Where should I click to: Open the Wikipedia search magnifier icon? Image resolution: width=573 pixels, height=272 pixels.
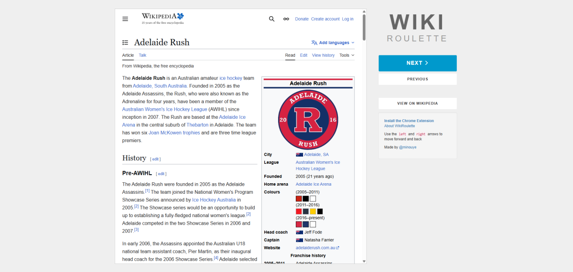(x=271, y=19)
